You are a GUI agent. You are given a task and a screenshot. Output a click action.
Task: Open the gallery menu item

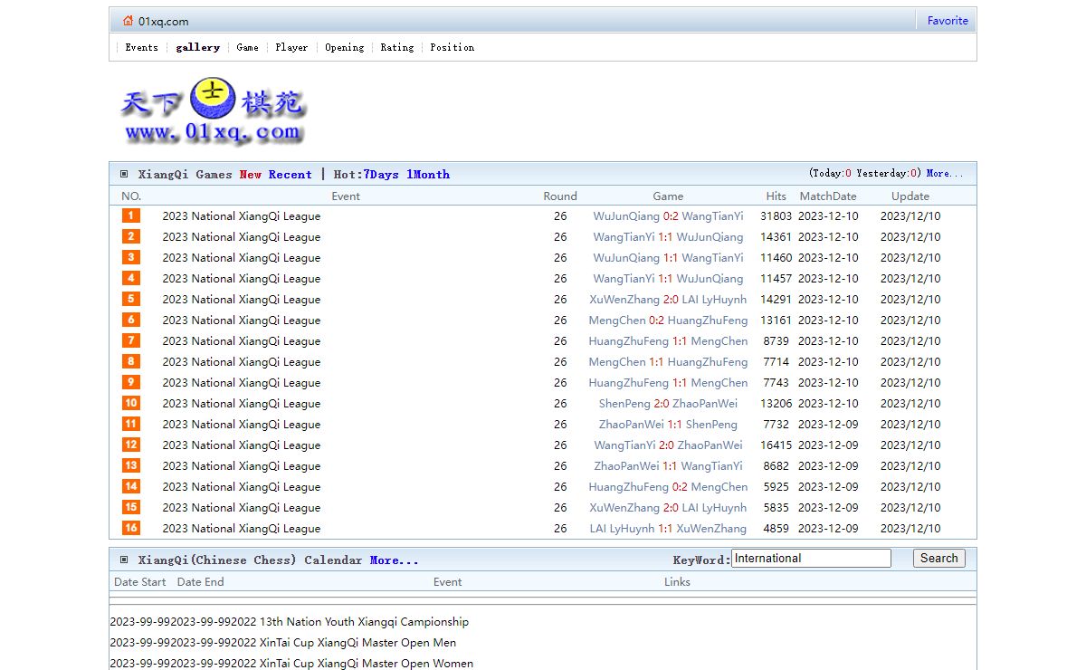(x=198, y=47)
